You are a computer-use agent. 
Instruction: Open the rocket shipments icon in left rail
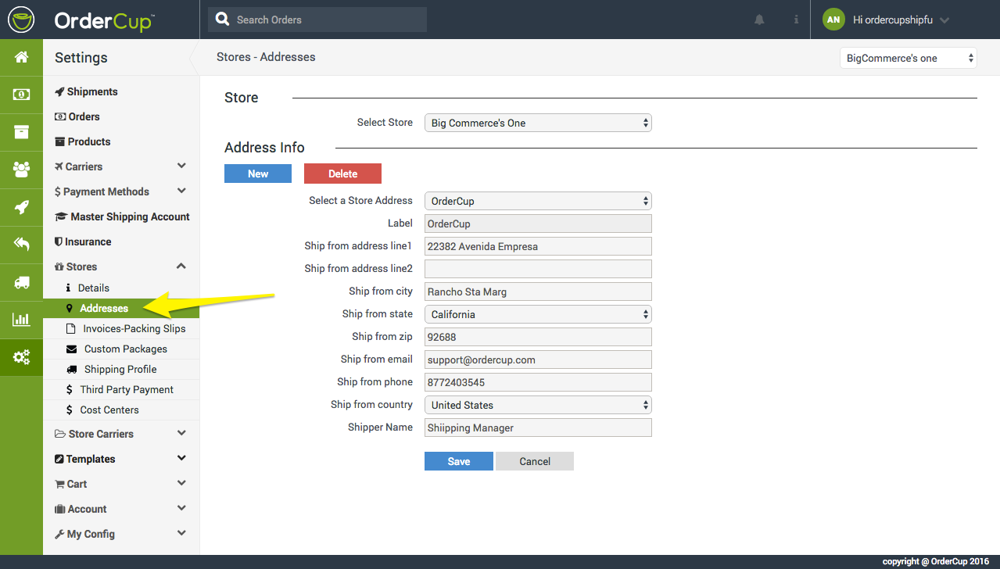pyautogui.click(x=21, y=207)
